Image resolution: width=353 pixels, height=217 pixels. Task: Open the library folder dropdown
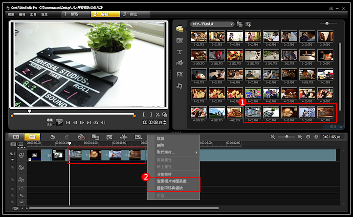coord(212,24)
